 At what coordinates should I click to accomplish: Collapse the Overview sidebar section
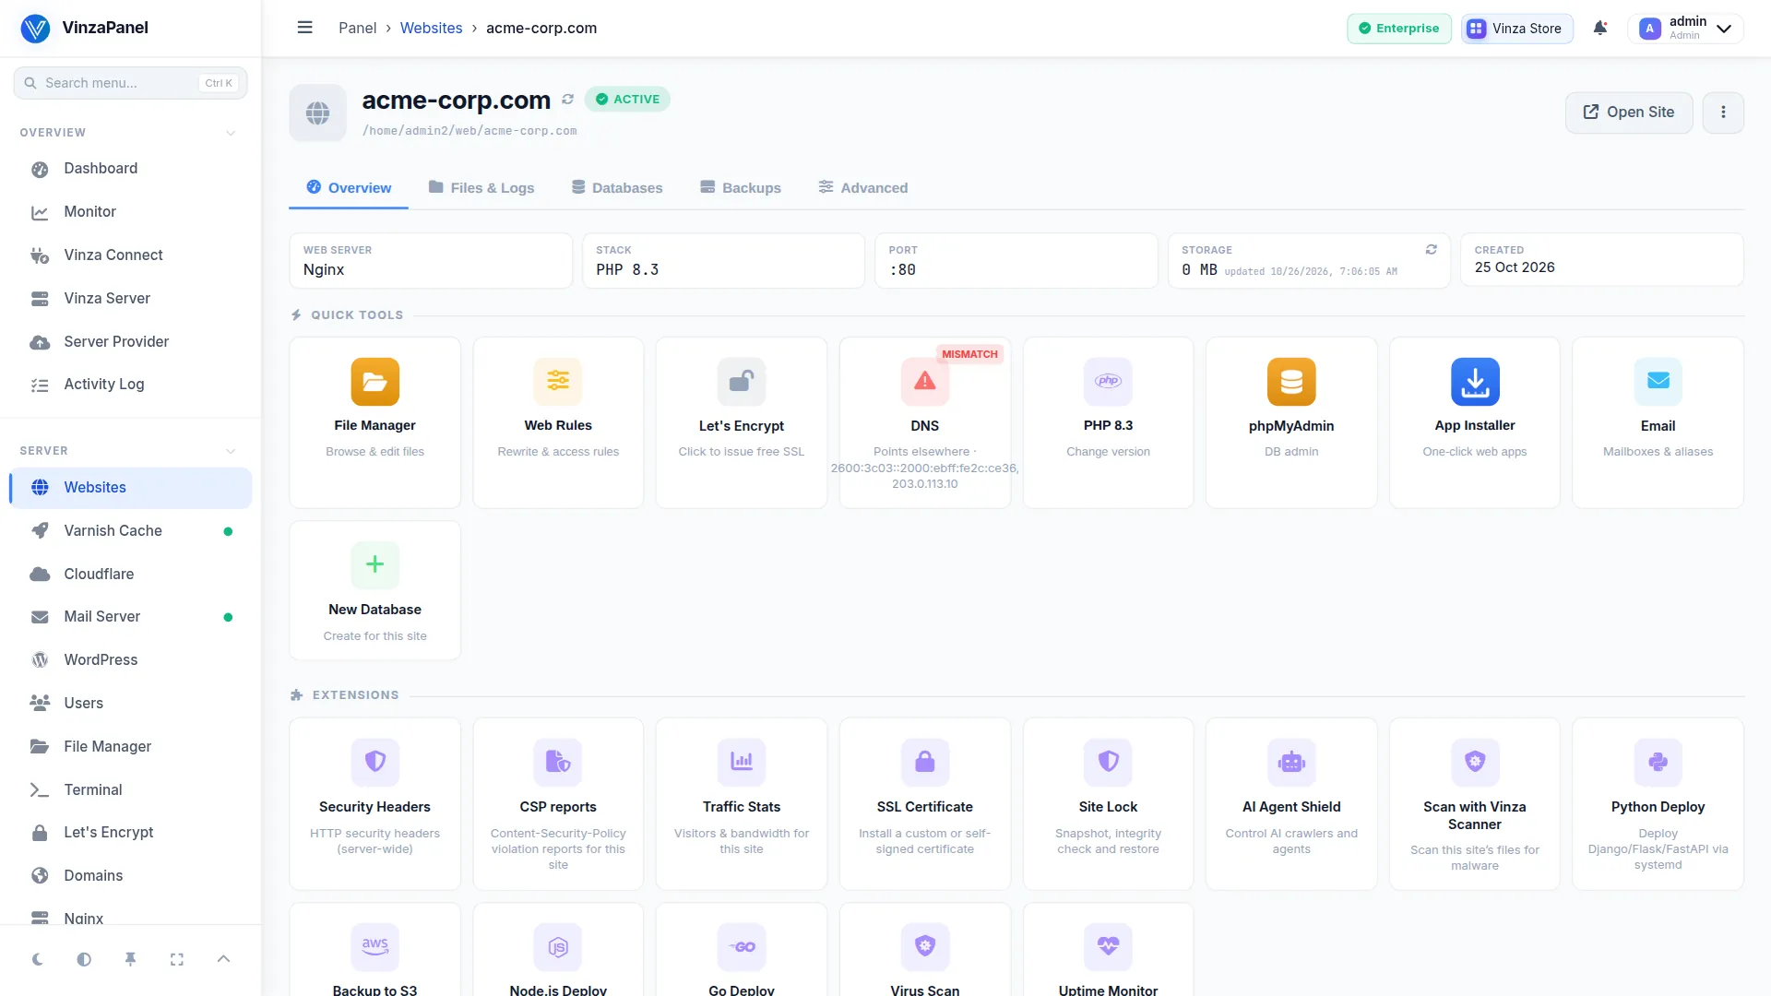click(x=231, y=133)
